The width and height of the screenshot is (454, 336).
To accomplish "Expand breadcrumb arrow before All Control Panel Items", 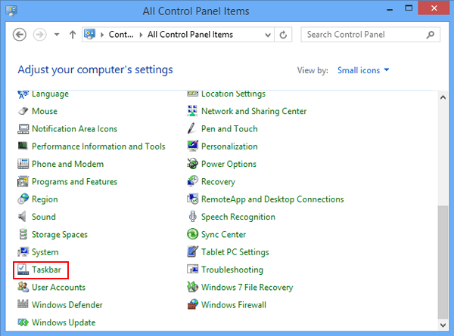I will [x=141, y=35].
